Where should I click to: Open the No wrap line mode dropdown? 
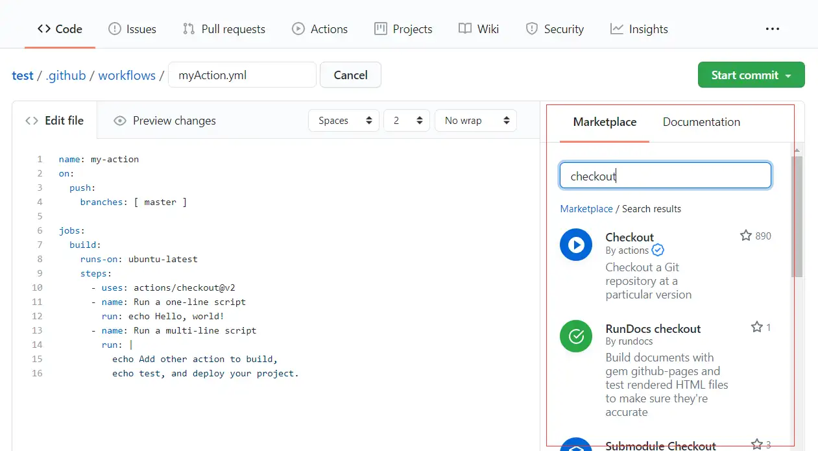(x=475, y=121)
